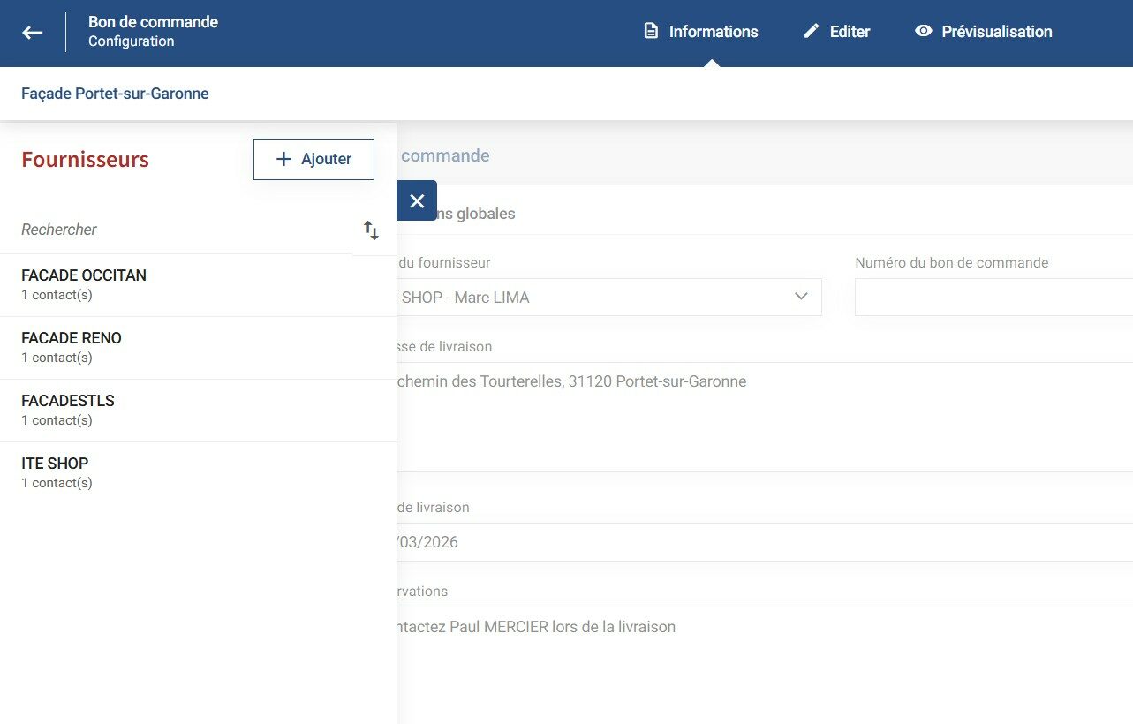Viewport: 1133px width, 724px height.
Task: Click the Editer pencil icon
Action: [x=812, y=31]
